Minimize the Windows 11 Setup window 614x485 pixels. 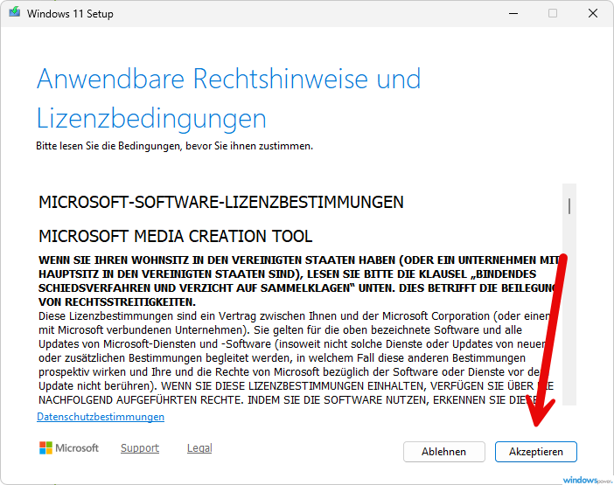click(512, 13)
